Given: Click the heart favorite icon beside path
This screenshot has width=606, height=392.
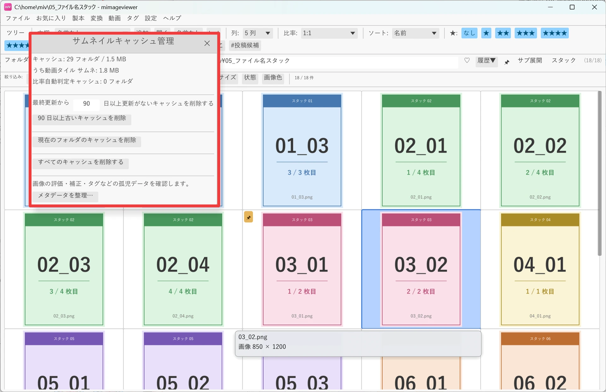Looking at the screenshot, I should click(x=467, y=61).
